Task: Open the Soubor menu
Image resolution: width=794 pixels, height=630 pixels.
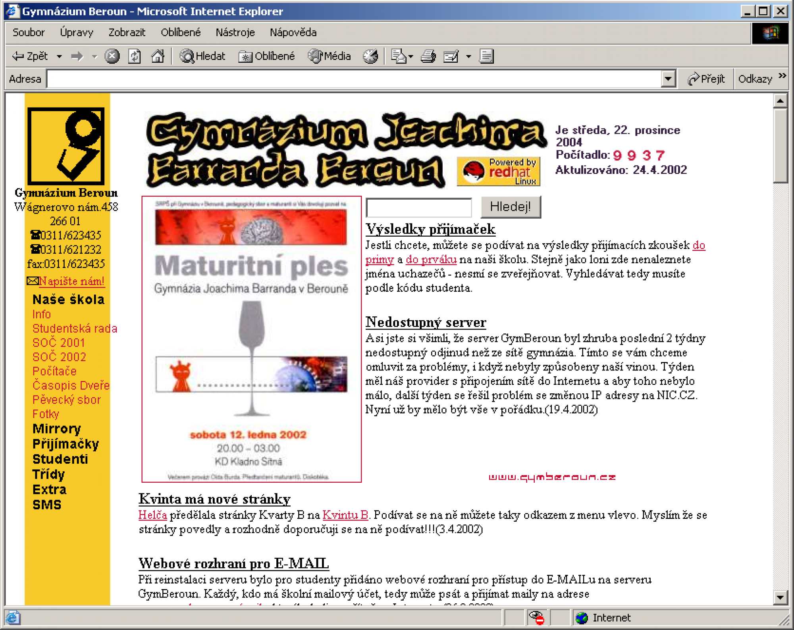Action: pos(29,32)
